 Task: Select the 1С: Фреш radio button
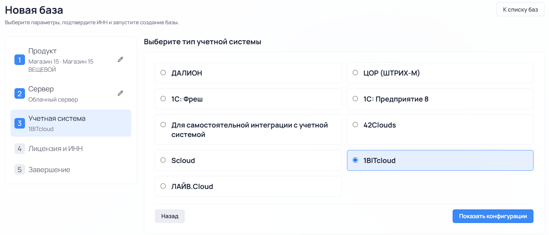163,99
